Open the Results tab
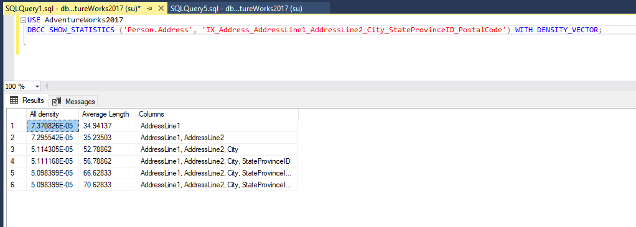Screen dimensions: 636x227 [x=27, y=100]
